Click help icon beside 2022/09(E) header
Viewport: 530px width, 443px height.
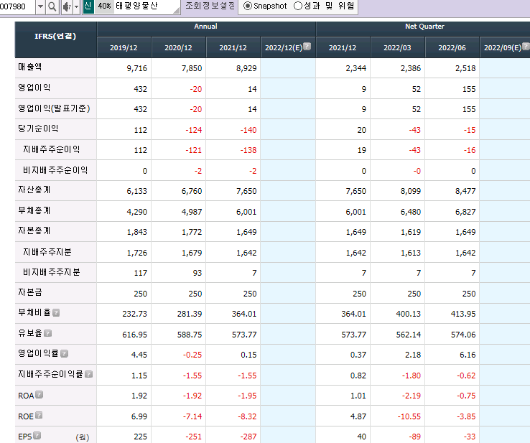pyautogui.click(x=526, y=46)
